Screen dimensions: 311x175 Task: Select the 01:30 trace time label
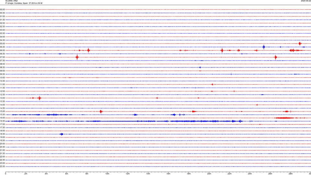(2, 20)
